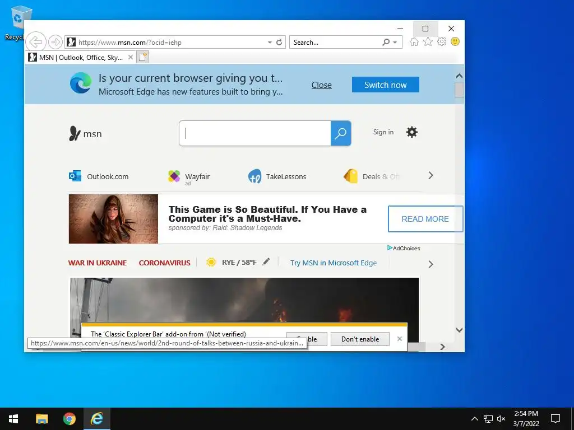Click the Raid Shadow Legends ad image
The width and height of the screenshot is (574, 430).
[113, 219]
